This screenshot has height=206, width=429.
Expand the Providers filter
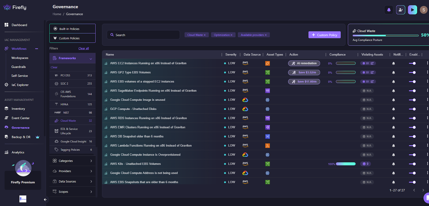click(72, 171)
